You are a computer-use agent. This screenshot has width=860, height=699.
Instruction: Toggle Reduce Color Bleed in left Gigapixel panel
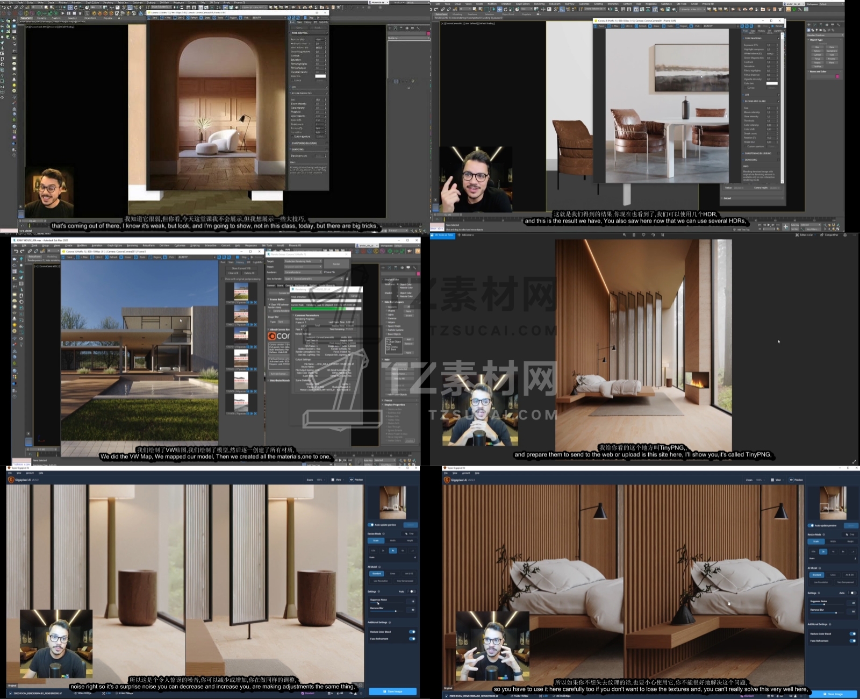coord(412,632)
